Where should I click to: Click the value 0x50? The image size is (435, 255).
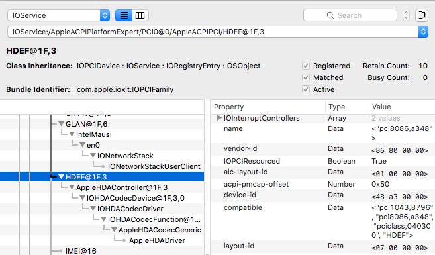click(380, 184)
